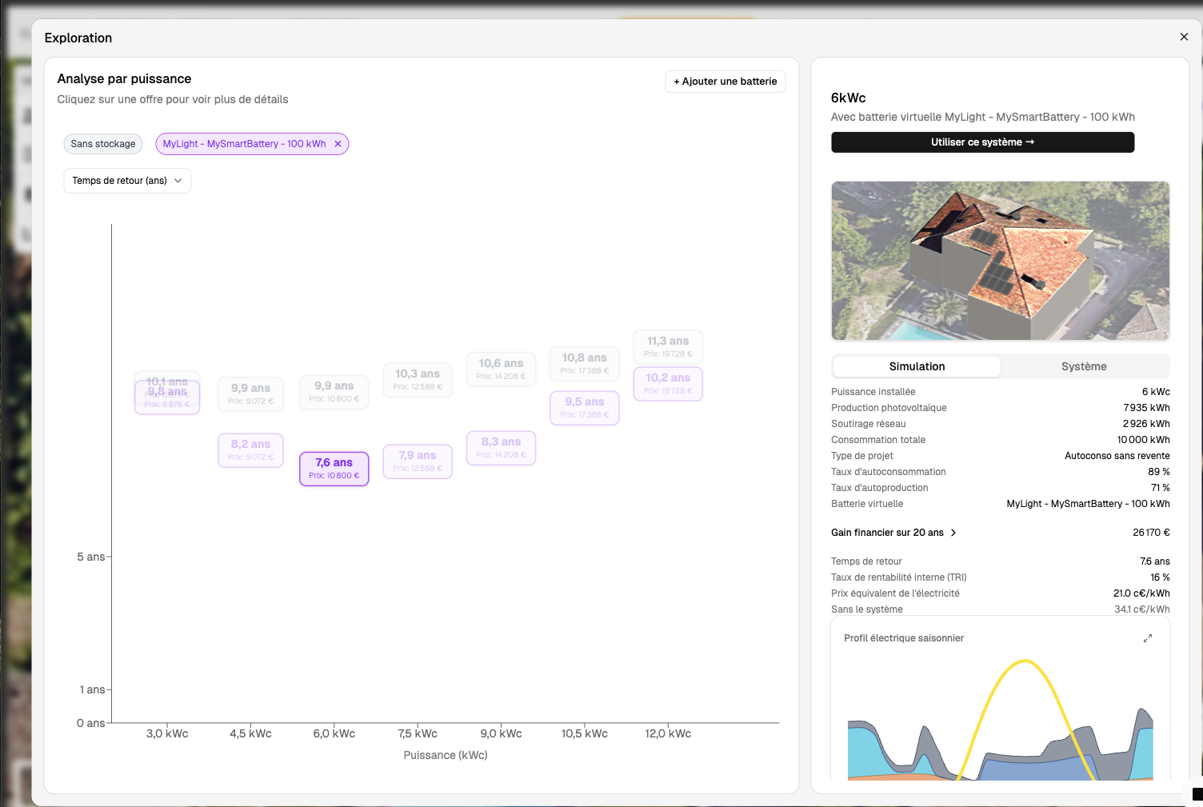Click Ajouter une batterie button
The width and height of the screenshot is (1203, 807).
coord(725,82)
